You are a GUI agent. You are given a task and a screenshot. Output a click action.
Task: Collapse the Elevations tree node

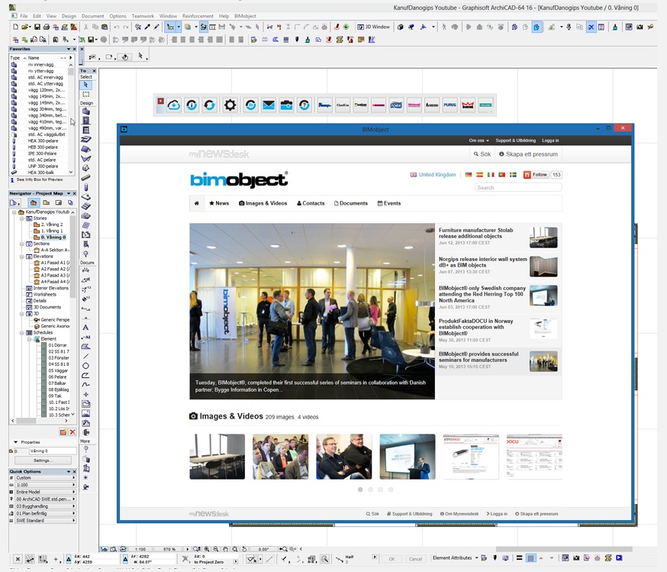point(21,257)
